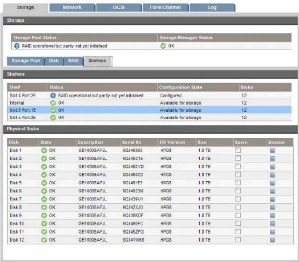
Task: Select the Internal shelf row
Action: pyautogui.click(x=149, y=103)
